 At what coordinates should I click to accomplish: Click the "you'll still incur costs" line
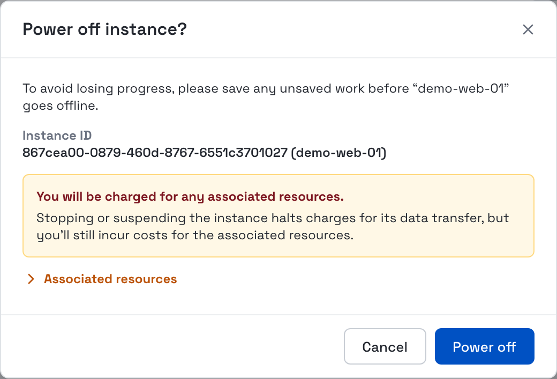195,235
